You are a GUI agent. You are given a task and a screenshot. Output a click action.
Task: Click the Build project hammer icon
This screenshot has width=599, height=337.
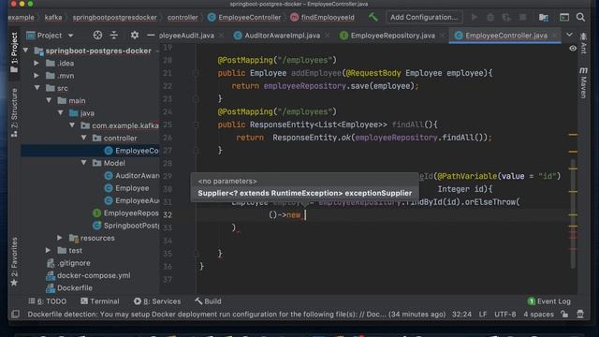(x=373, y=17)
